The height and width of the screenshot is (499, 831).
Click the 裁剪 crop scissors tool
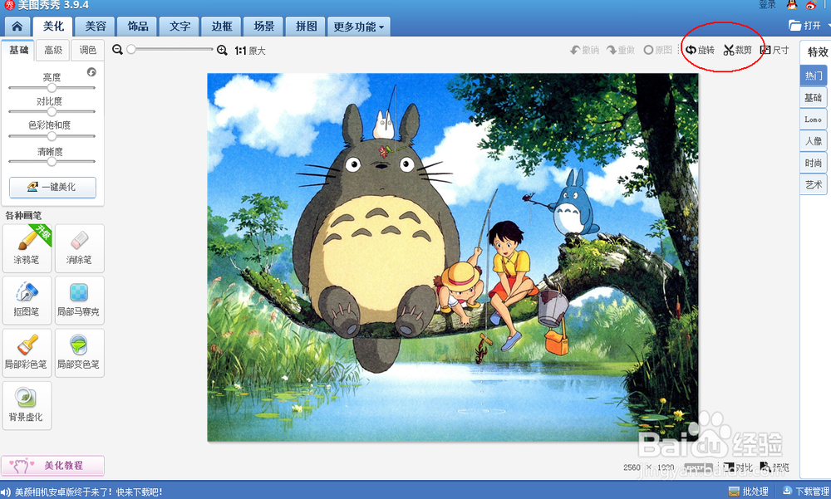pyautogui.click(x=738, y=51)
